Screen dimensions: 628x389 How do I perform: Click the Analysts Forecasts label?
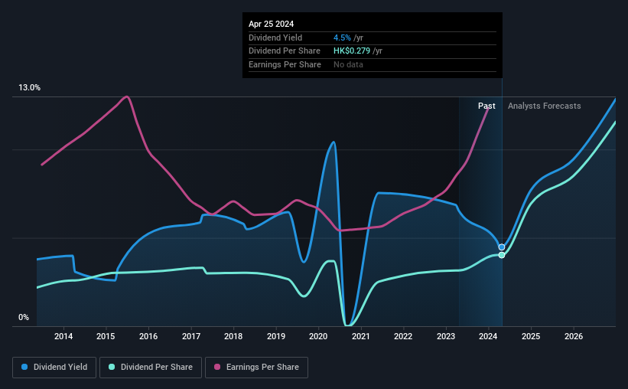tap(545, 106)
